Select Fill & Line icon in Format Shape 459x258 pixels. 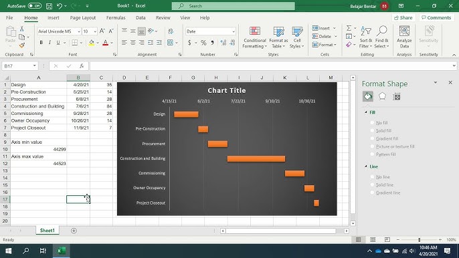pyautogui.click(x=368, y=96)
